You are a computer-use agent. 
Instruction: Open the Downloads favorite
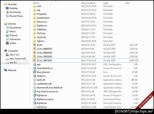click(15, 12)
